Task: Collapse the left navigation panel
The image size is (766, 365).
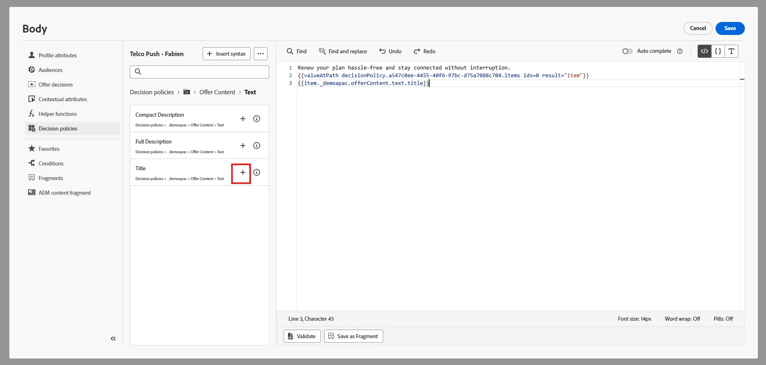Action: tap(113, 339)
